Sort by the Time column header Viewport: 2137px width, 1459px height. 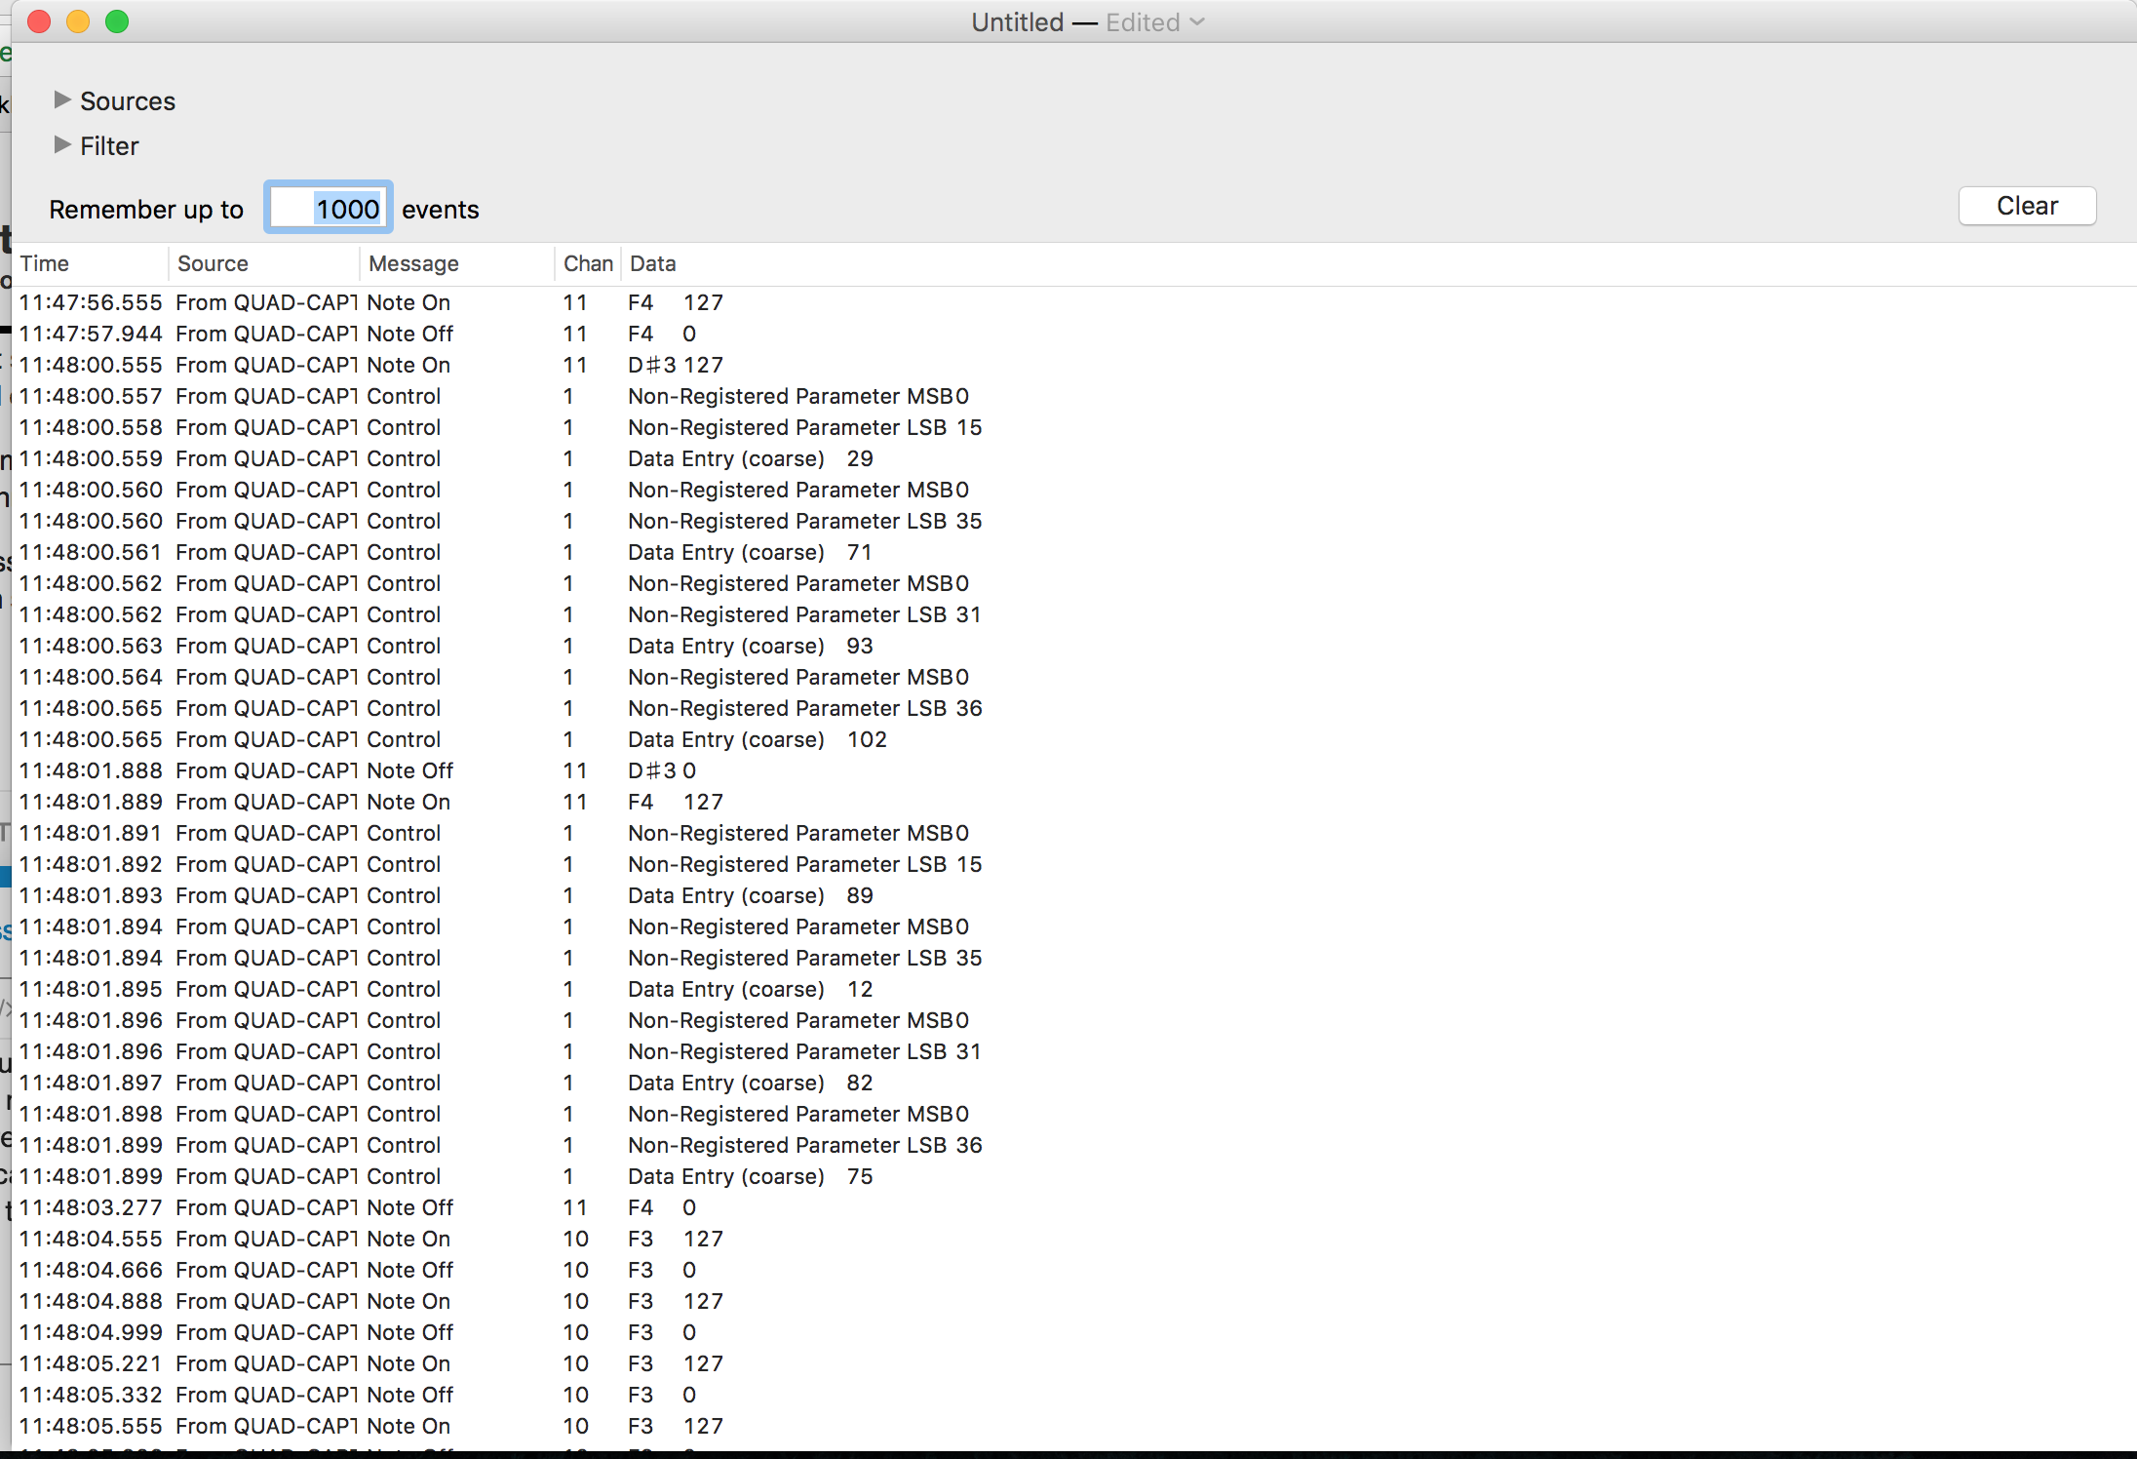pos(91,263)
